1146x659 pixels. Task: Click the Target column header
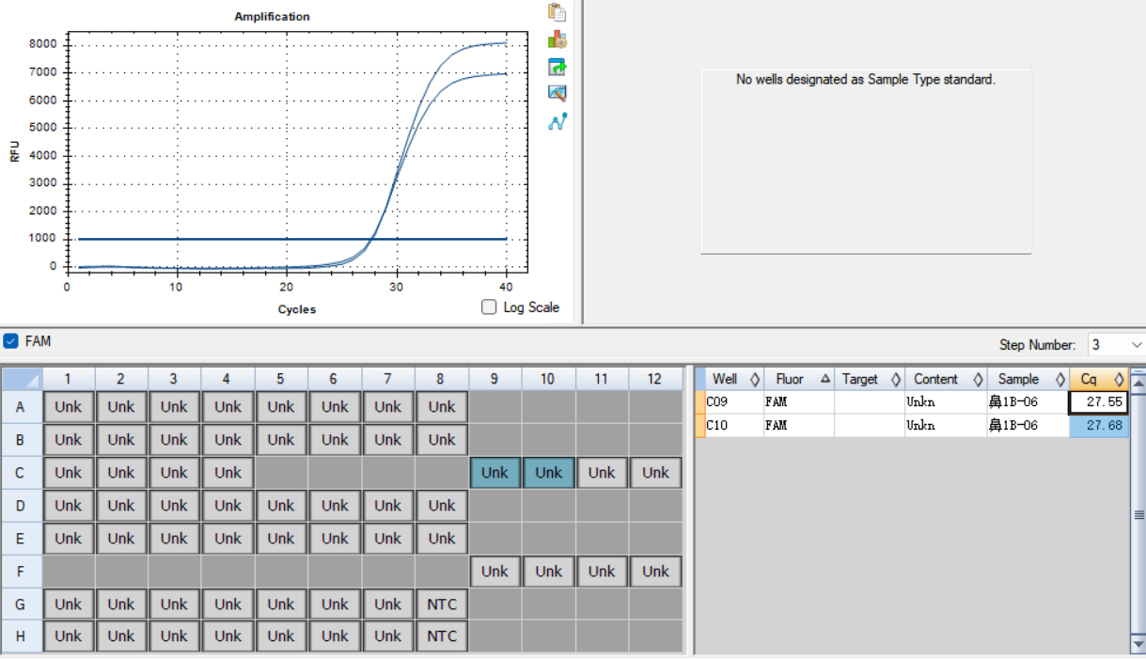click(x=869, y=379)
